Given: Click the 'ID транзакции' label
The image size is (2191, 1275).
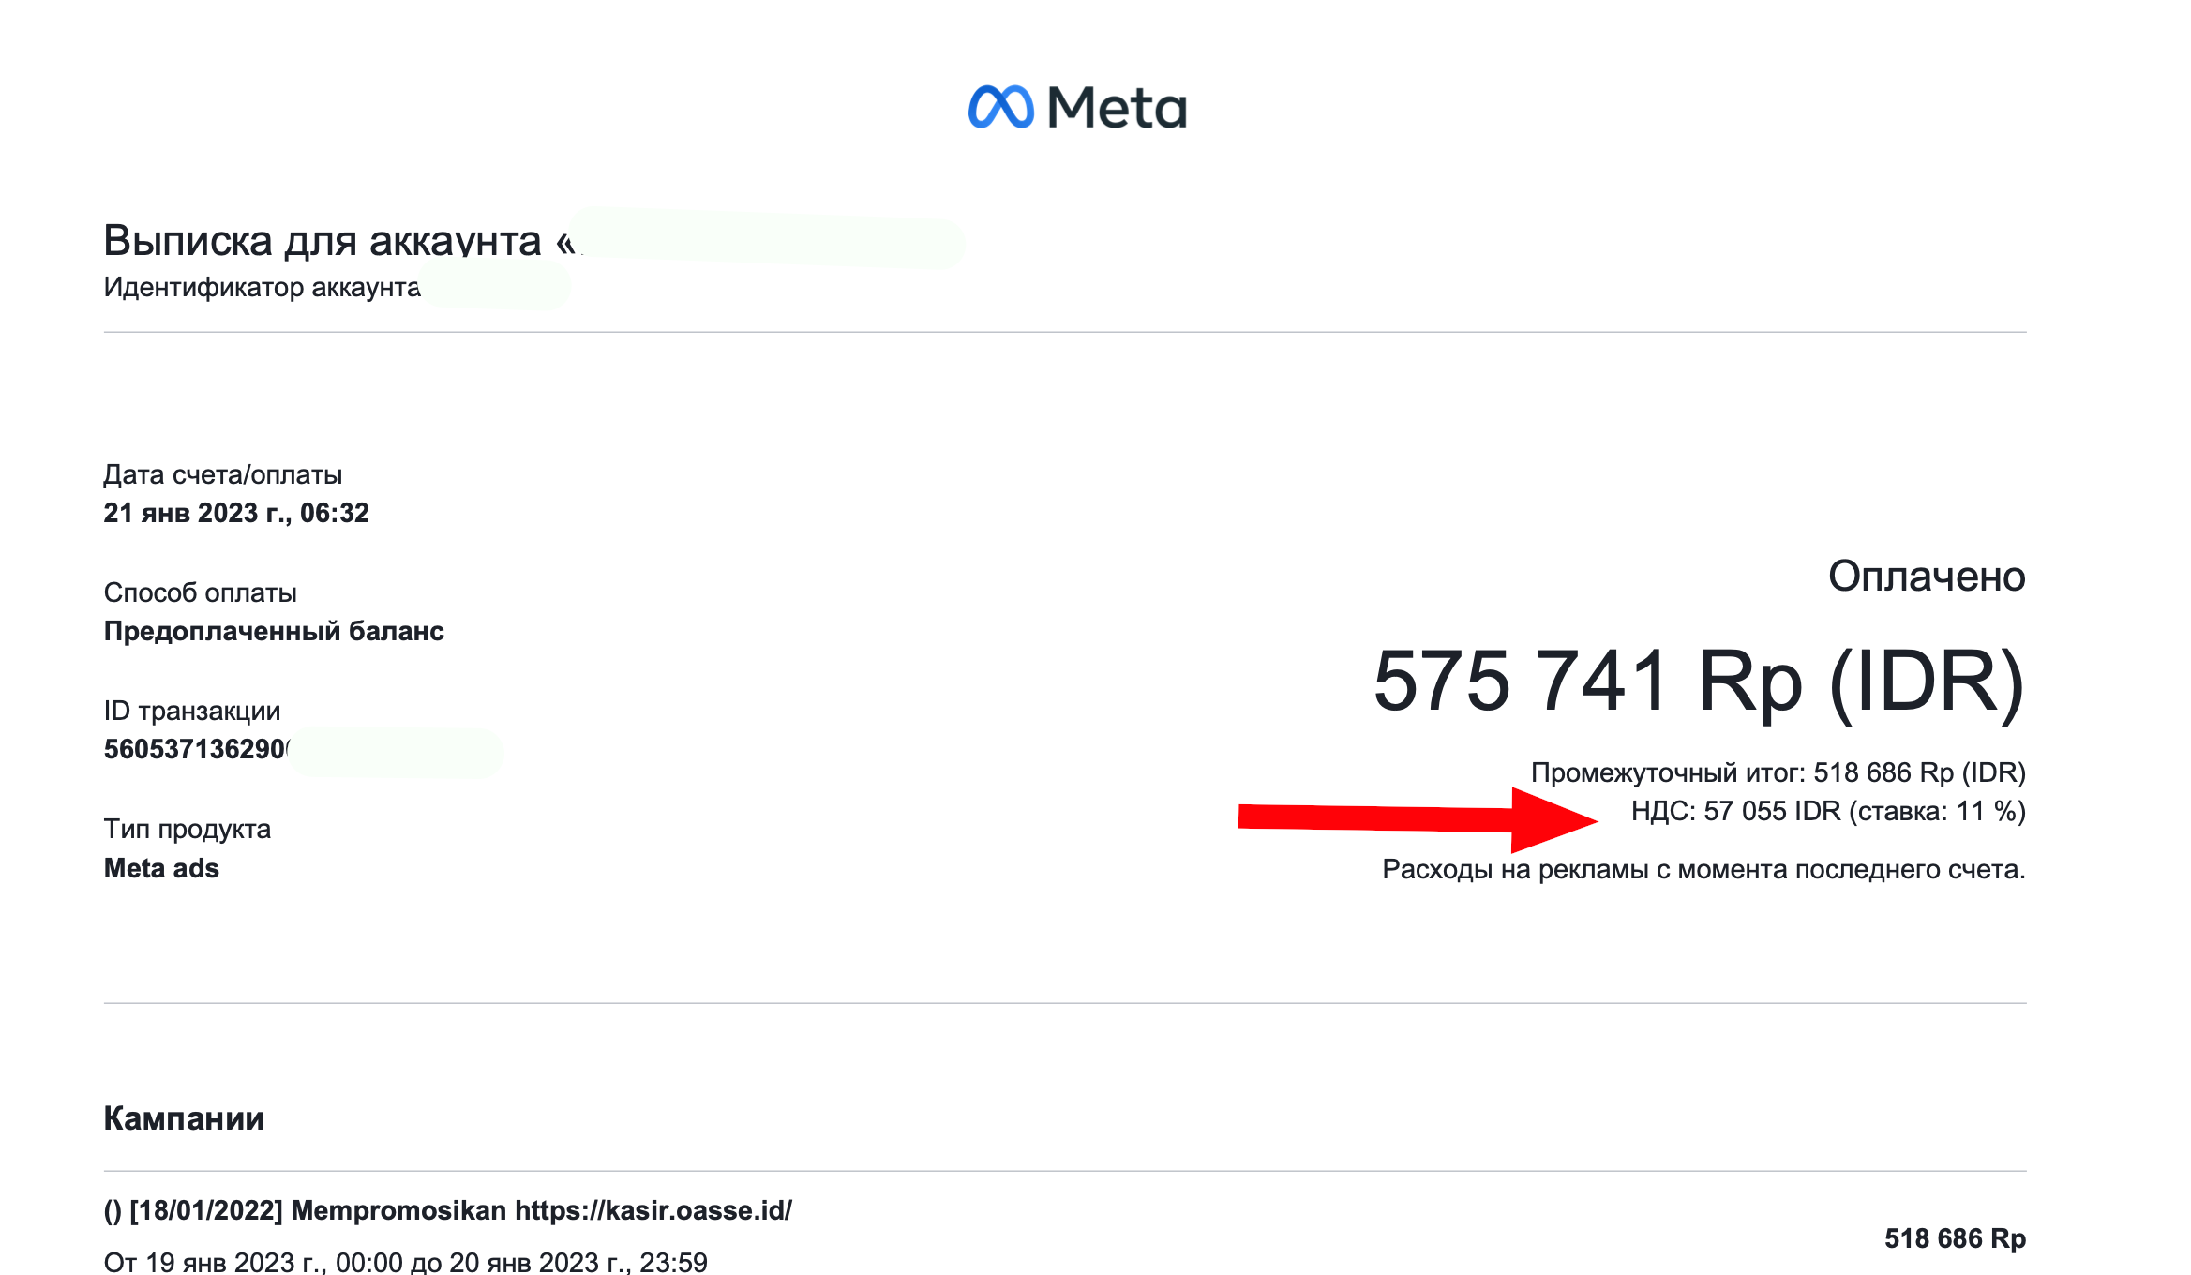Looking at the screenshot, I should tap(191, 711).
